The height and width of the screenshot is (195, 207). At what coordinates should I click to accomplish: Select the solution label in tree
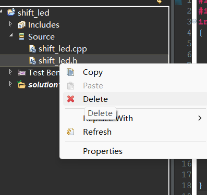click(44, 85)
